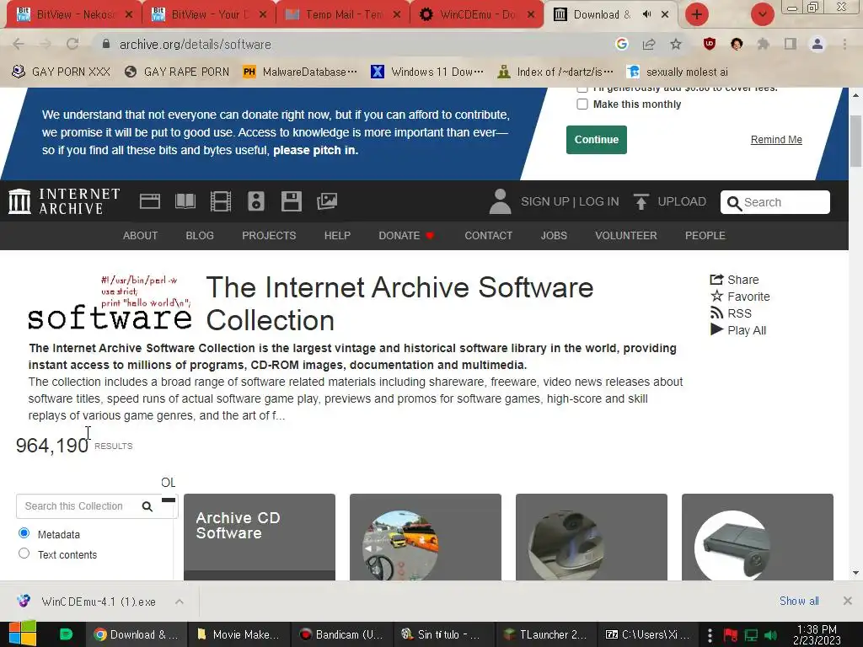This screenshot has width=863, height=647.
Task: Click the Share link
Action: click(735, 280)
